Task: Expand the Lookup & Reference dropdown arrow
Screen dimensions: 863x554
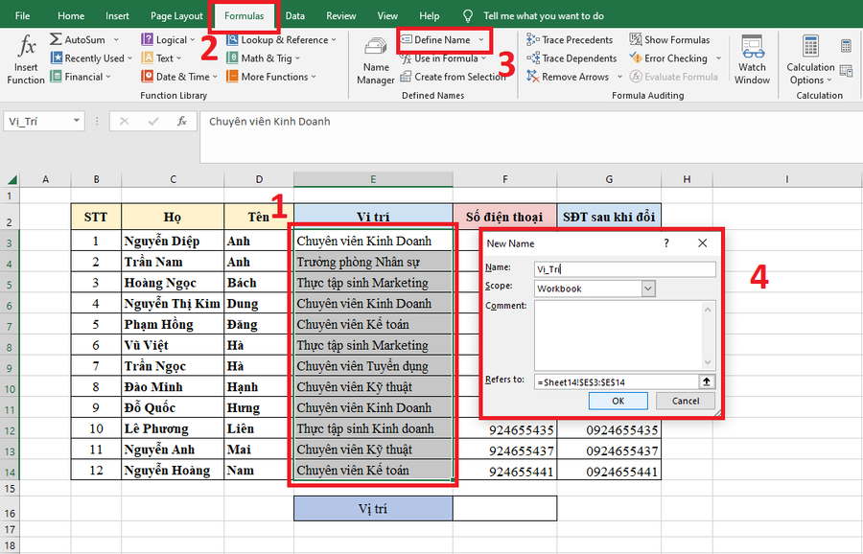Action: coord(334,39)
